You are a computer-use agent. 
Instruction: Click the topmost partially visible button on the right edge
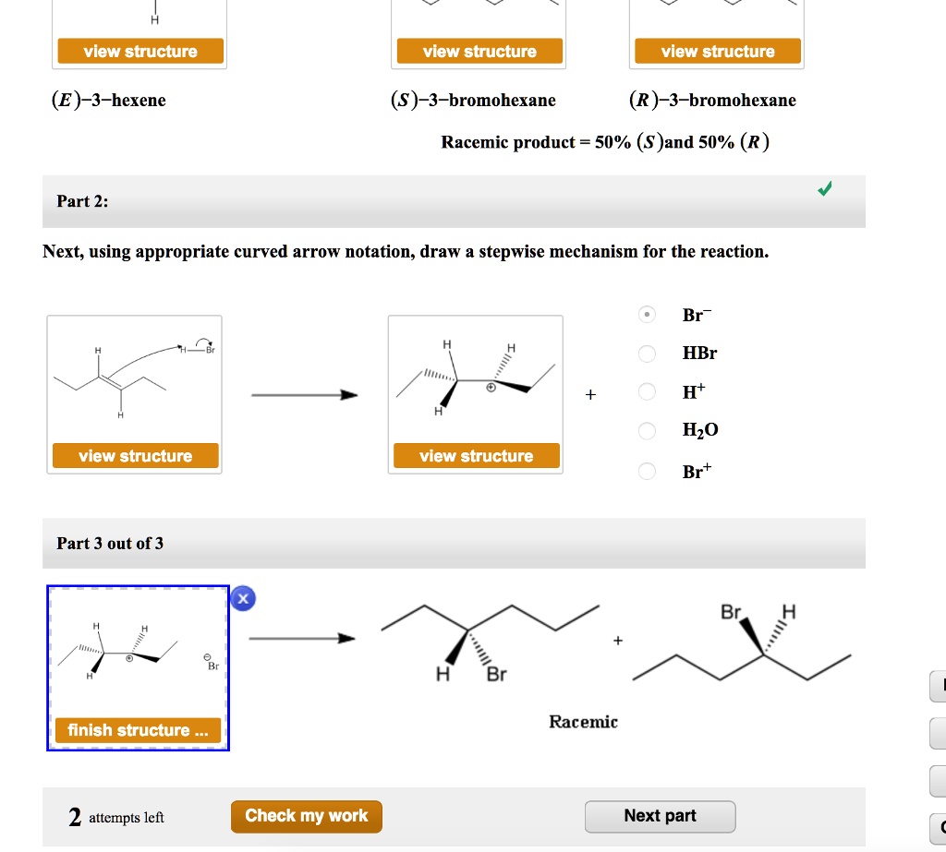pos(937,687)
